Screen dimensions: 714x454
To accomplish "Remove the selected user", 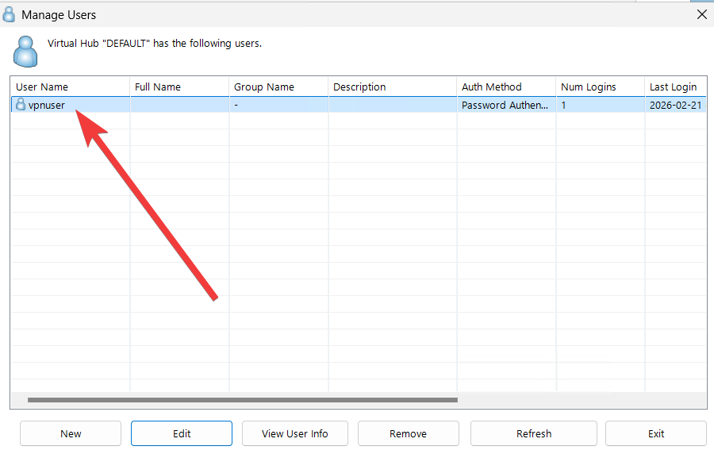I will (x=409, y=433).
